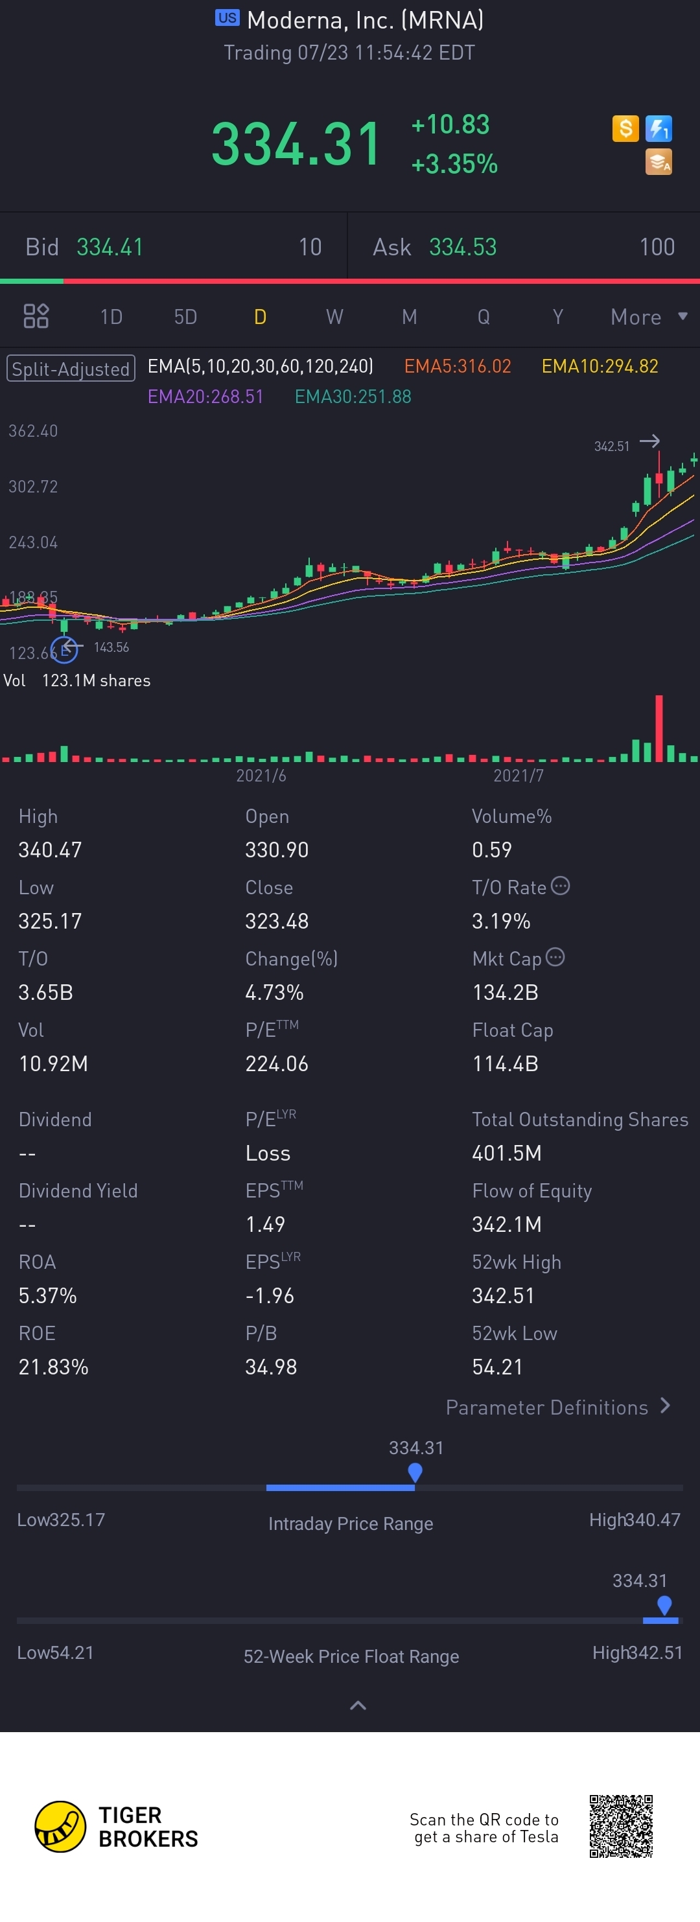Expand the More timeframes dropdown
This screenshot has width=700, height=1922.
(x=649, y=317)
